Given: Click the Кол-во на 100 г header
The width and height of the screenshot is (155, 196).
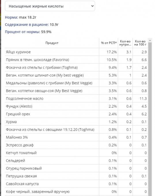Looking at the screenshot, I should 140,43.
